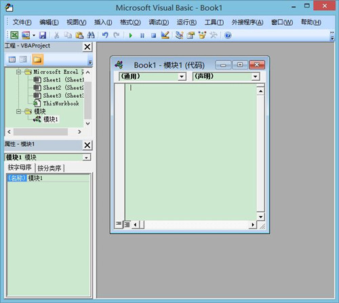
Task: Open the 视图(V) menu
Action: point(77,22)
